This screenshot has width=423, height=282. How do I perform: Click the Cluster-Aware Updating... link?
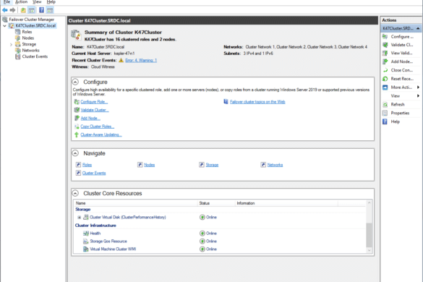101,134
